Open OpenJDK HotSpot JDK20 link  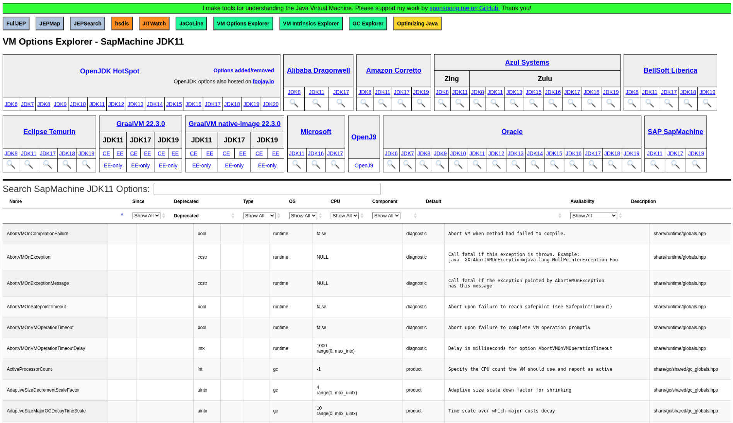[270, 104]
